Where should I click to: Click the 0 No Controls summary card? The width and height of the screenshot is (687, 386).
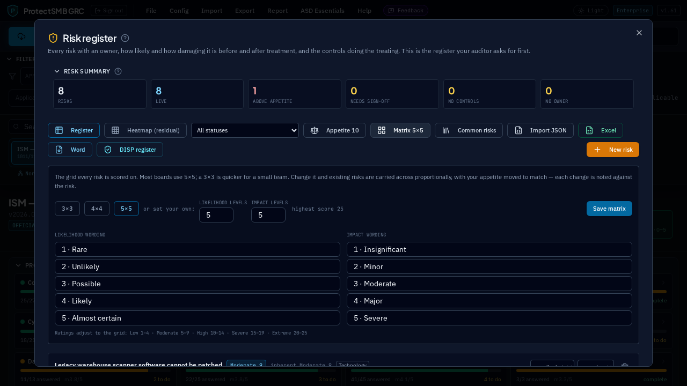[489, 94]
